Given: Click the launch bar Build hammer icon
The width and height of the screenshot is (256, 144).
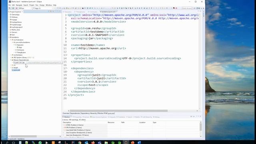Looking at the screenshot, I should coord(10,8).
